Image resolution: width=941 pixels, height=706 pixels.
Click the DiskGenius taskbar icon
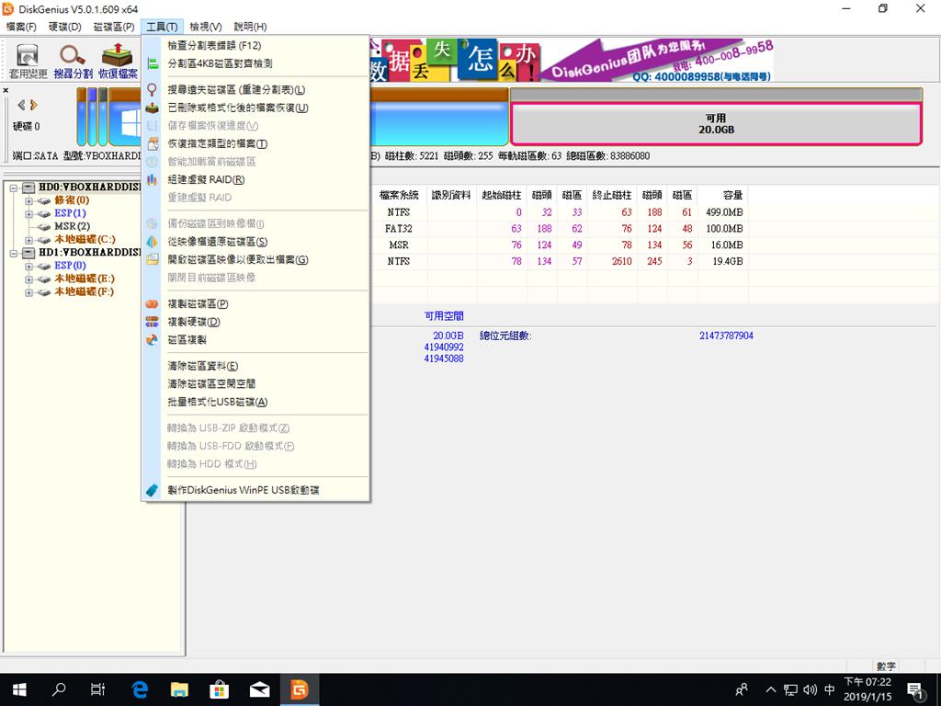[299, 689]
